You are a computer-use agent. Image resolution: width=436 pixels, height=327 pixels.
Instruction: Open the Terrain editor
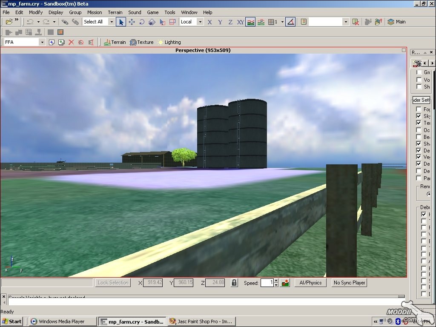tap(115, 42)
